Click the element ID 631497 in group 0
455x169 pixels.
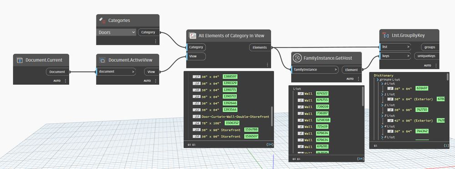[422, 88]
